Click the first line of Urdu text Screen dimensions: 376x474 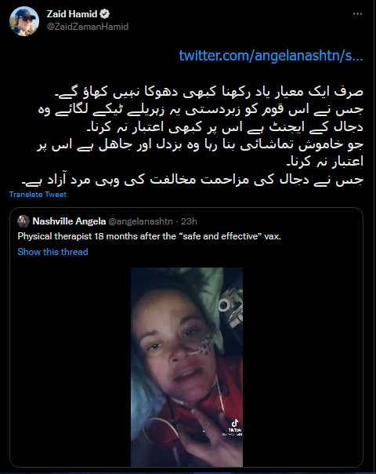coord(209,92)
